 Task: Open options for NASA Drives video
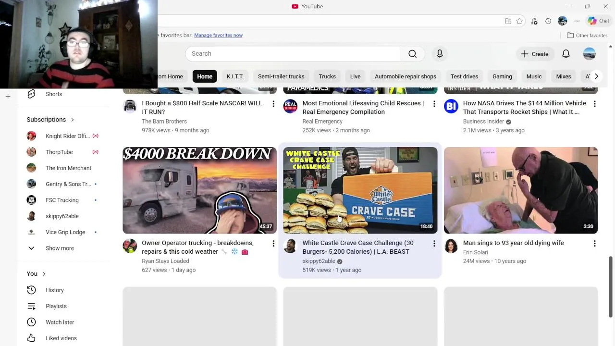tap(594, 104)
